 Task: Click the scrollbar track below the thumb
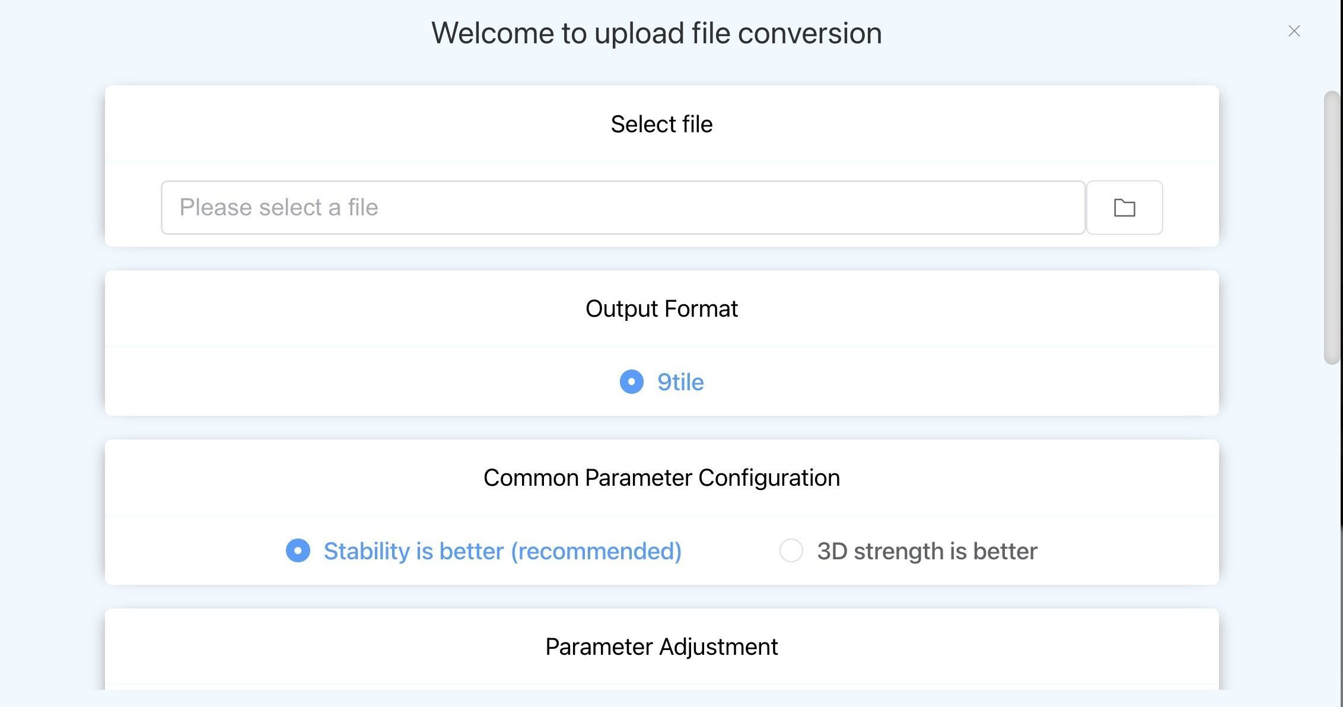[x=1332, y=522]
